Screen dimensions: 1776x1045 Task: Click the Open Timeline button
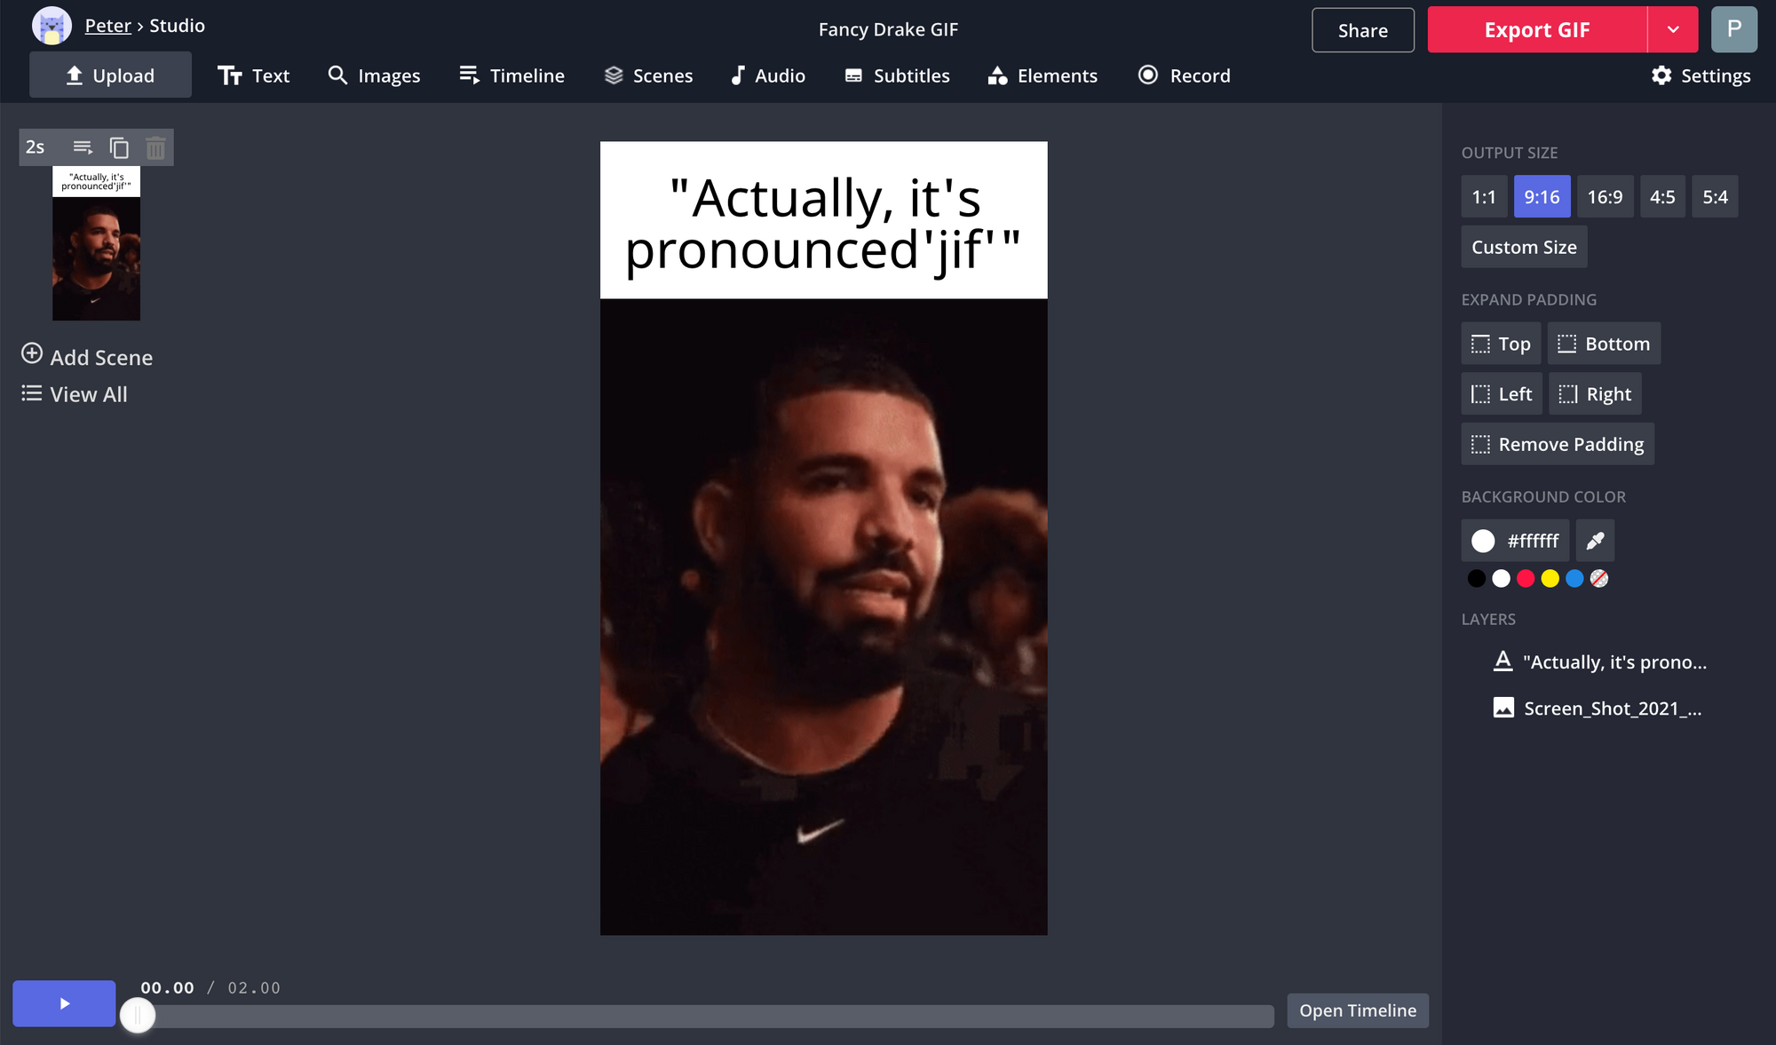tap(1358, 1010)
